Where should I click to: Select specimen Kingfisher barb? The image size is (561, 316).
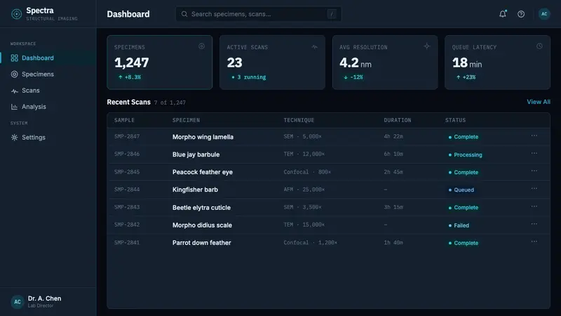coord(195,190)
